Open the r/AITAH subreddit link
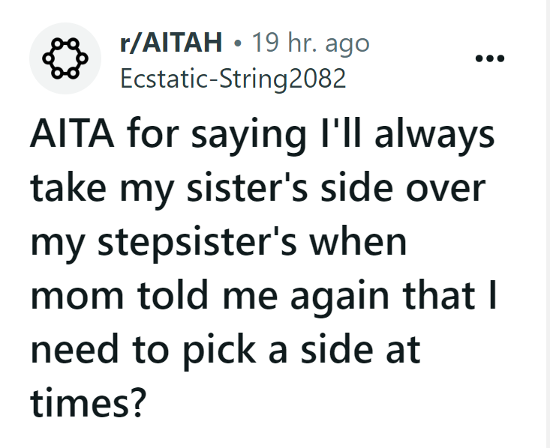The image size is (550, 448). pyautogui.click(x=171, y=43)
